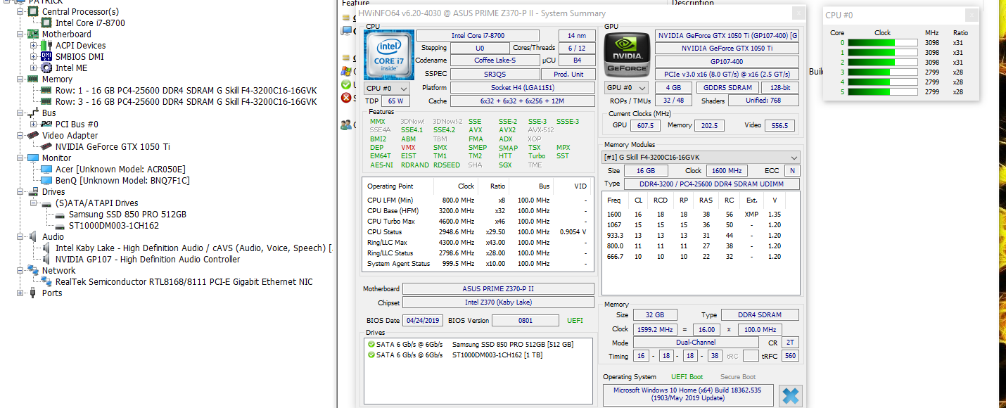The width and height of the screenshot is (1006, 408).
Task: Click the Intel Core i7 inside logo
Action: point(388,54)
